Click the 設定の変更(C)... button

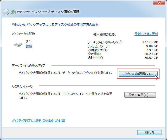(x=140, y=95)
